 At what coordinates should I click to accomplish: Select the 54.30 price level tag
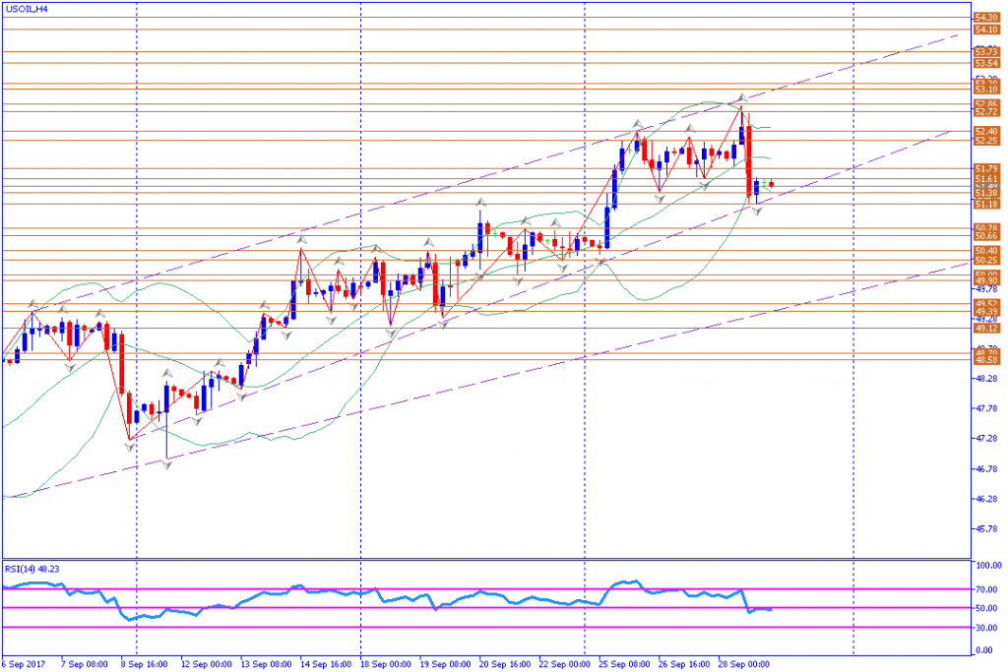[x=986, y=18]
